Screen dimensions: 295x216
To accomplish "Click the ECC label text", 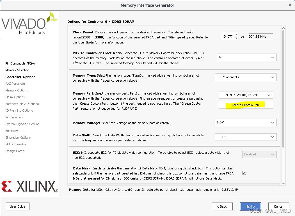I will click(76, 153).
